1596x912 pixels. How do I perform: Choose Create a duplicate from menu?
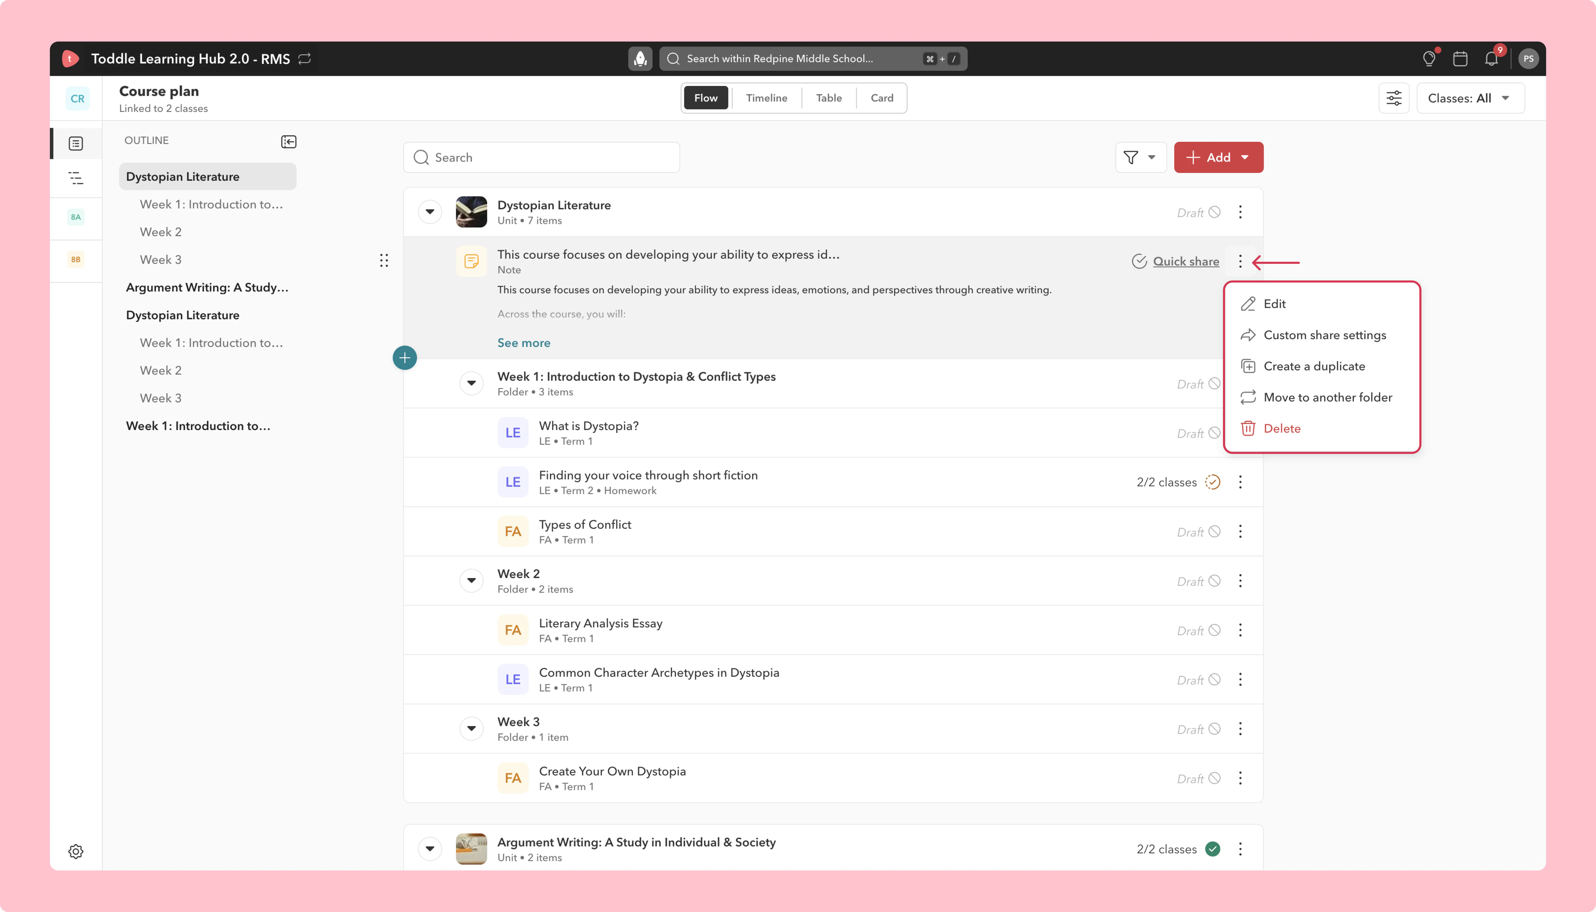pyautogui.click(x=1322, y=366)
